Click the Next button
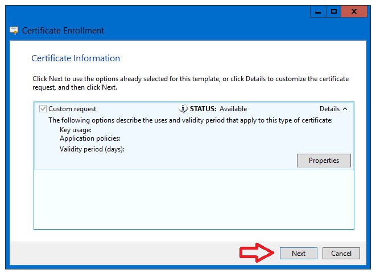 (299, 253)
